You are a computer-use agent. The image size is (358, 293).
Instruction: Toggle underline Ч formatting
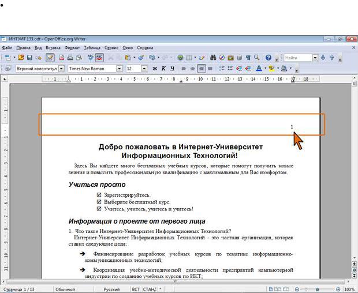pyautogui.click(x=173, y=69)
